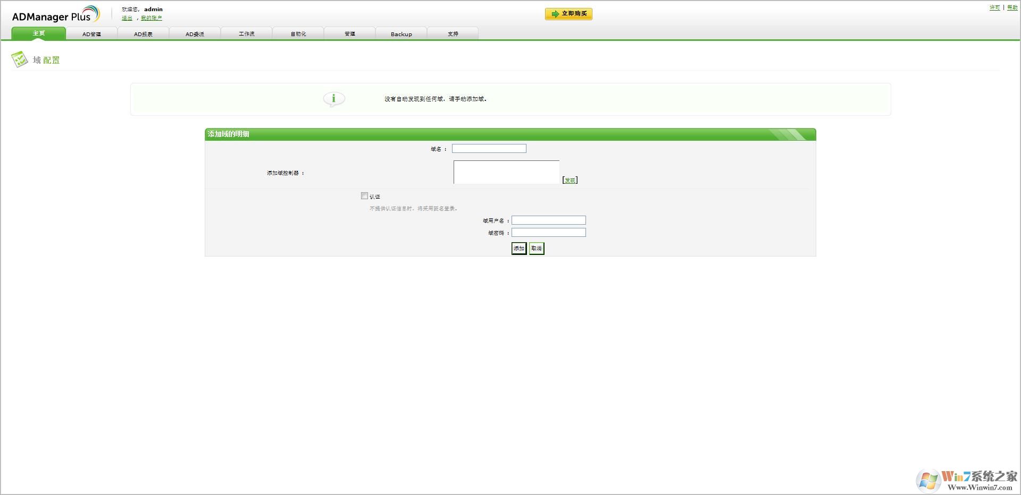Viewport: 1021px width, 495px height.
Task: Focus the 域用户名 username field
Action: 549,220
